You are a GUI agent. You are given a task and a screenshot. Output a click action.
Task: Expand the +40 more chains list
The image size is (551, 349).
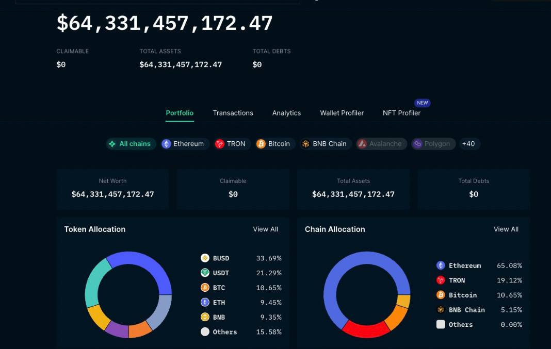point(469,144)
